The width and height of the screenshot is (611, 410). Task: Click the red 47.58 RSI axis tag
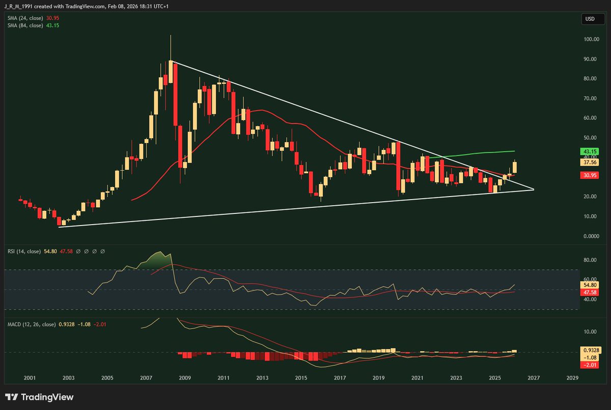[x=589, y=293]
